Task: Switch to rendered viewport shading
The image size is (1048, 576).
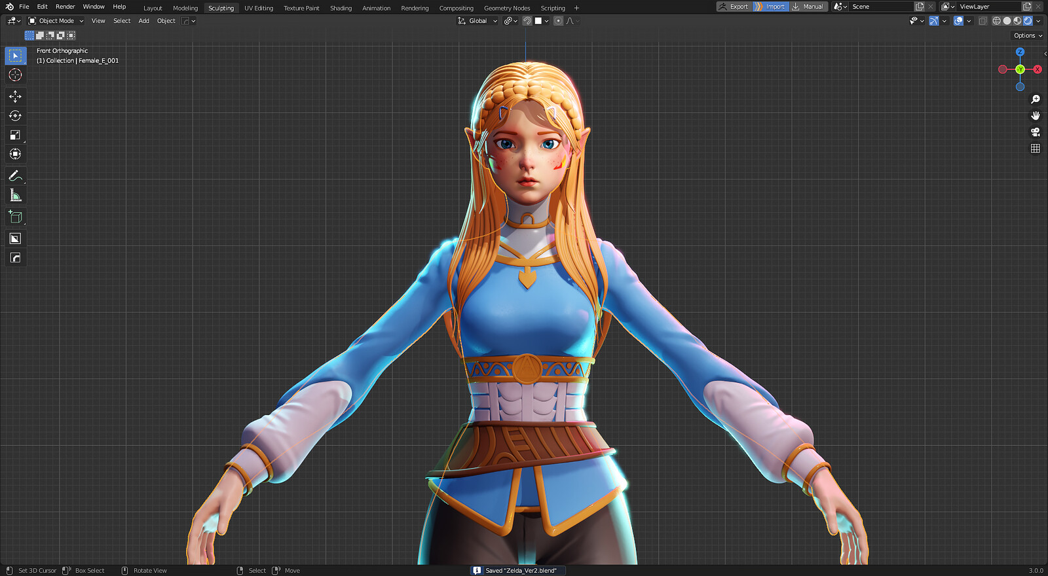Action: 1028,21
